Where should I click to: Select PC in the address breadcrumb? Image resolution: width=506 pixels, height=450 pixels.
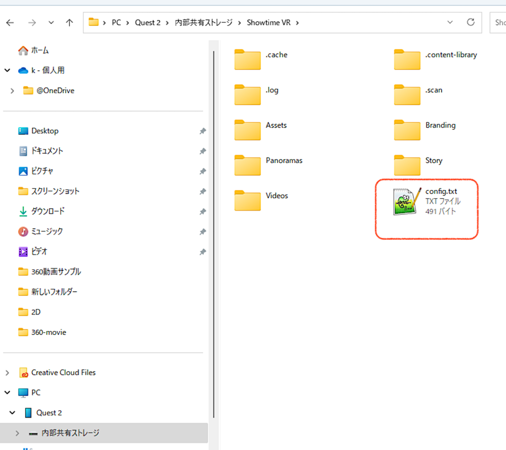tap(116, 23)
